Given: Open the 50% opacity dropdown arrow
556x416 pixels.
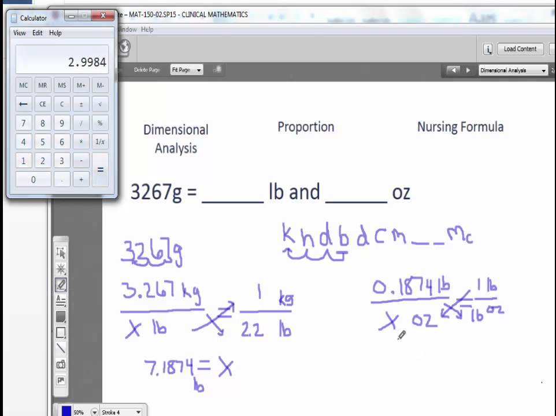Looking at the screenshot, I should pyautogui.click(x=94, y=412).
